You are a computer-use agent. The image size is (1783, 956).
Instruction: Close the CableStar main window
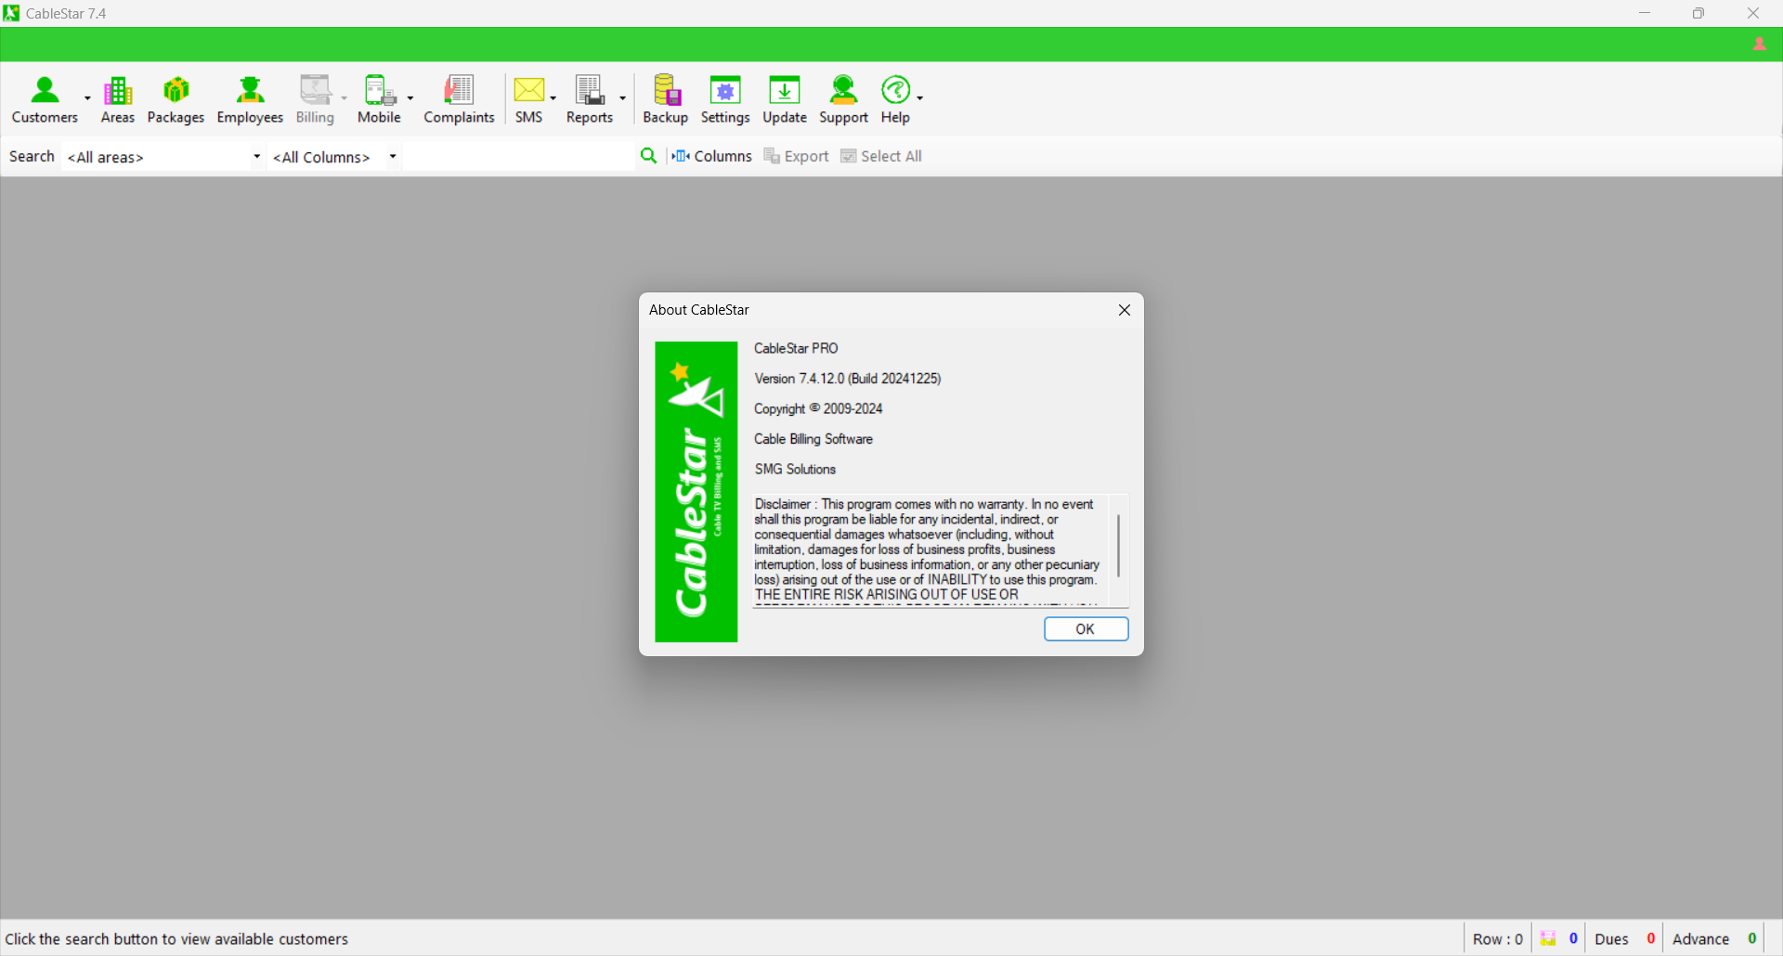click(1753, 13)
